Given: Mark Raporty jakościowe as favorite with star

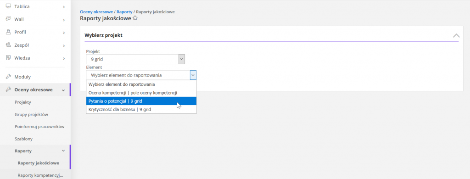Looking at the screenshot, I should click(x=135, y=18).
